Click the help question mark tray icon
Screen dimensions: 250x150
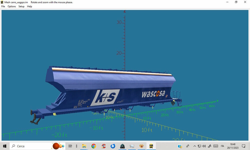click(x=180, y=146)
